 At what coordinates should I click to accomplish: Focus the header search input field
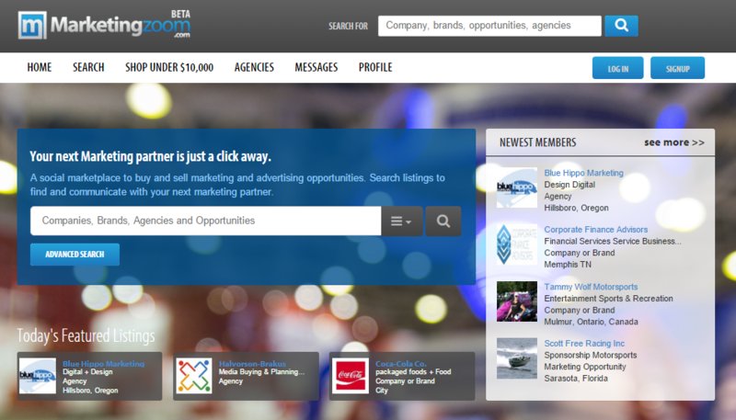point(489,26)
